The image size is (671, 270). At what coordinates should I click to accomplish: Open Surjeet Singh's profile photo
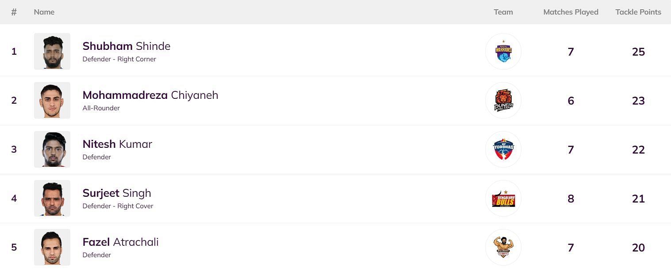52,198
